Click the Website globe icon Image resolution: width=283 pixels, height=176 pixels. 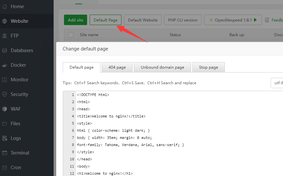point(5,21)
